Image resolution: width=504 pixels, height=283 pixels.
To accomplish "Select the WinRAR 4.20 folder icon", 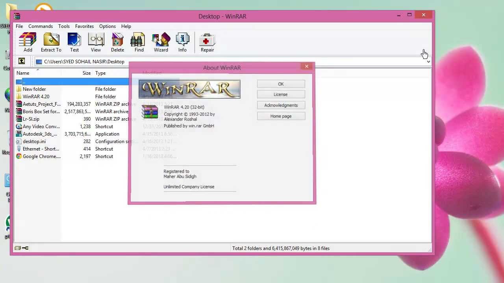I will pyautogui.click(x=19, y=97).
